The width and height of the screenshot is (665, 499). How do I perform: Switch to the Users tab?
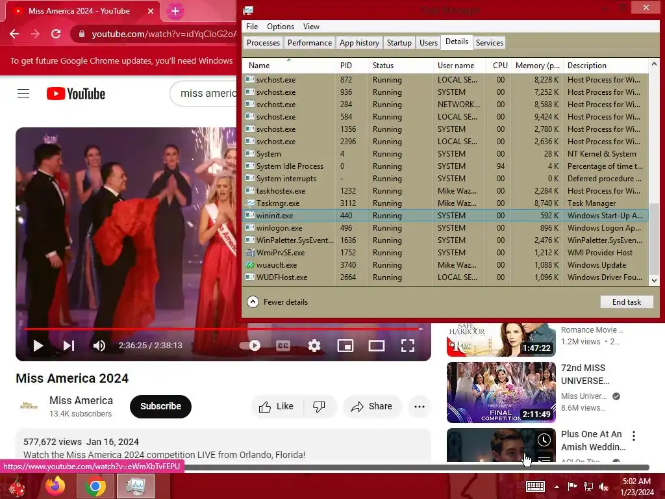(429, 43)
